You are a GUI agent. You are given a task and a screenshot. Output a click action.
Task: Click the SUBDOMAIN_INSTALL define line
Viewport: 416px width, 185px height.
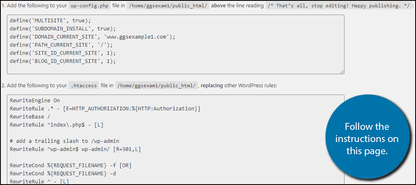pos(63,29)
